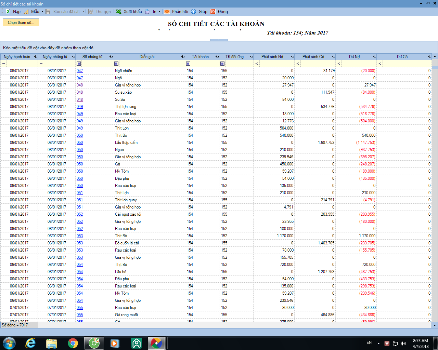The image size is (438, 350).
Task: Pin the Số chứng từ column
Action: [x=111, y=57]
